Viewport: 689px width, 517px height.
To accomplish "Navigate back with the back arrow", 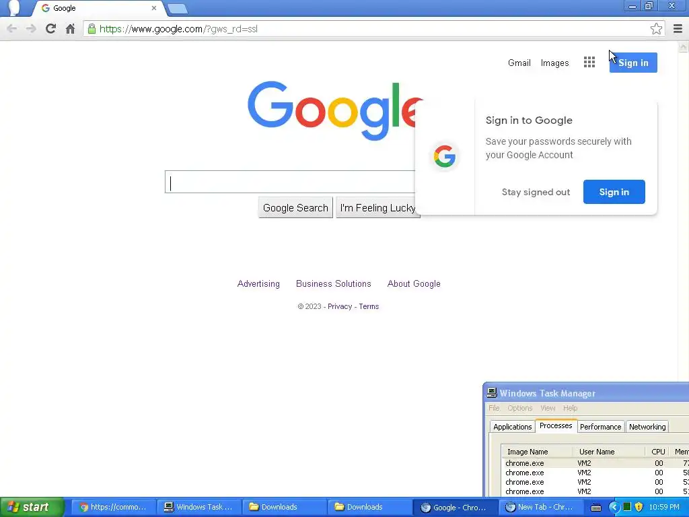I will click(12, 29).
